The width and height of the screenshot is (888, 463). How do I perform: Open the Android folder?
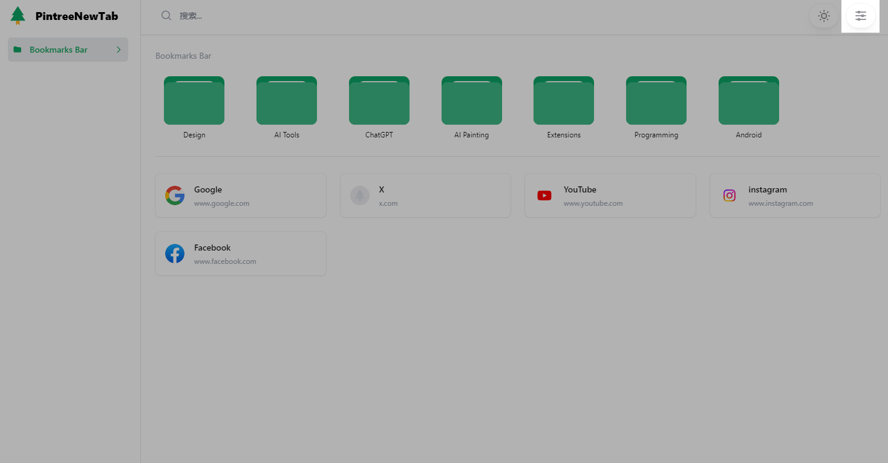pyautogui.click(x=749, y=101)
